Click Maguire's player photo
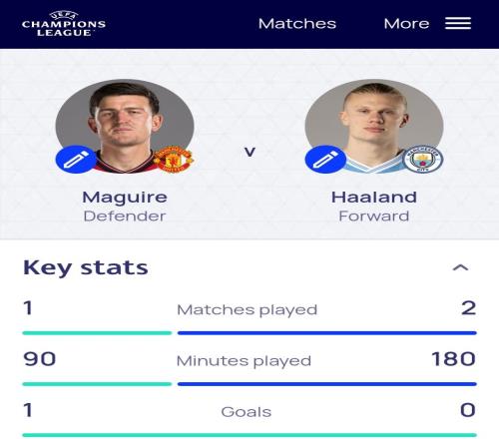The image size is (499, 439). pos(125,126)
